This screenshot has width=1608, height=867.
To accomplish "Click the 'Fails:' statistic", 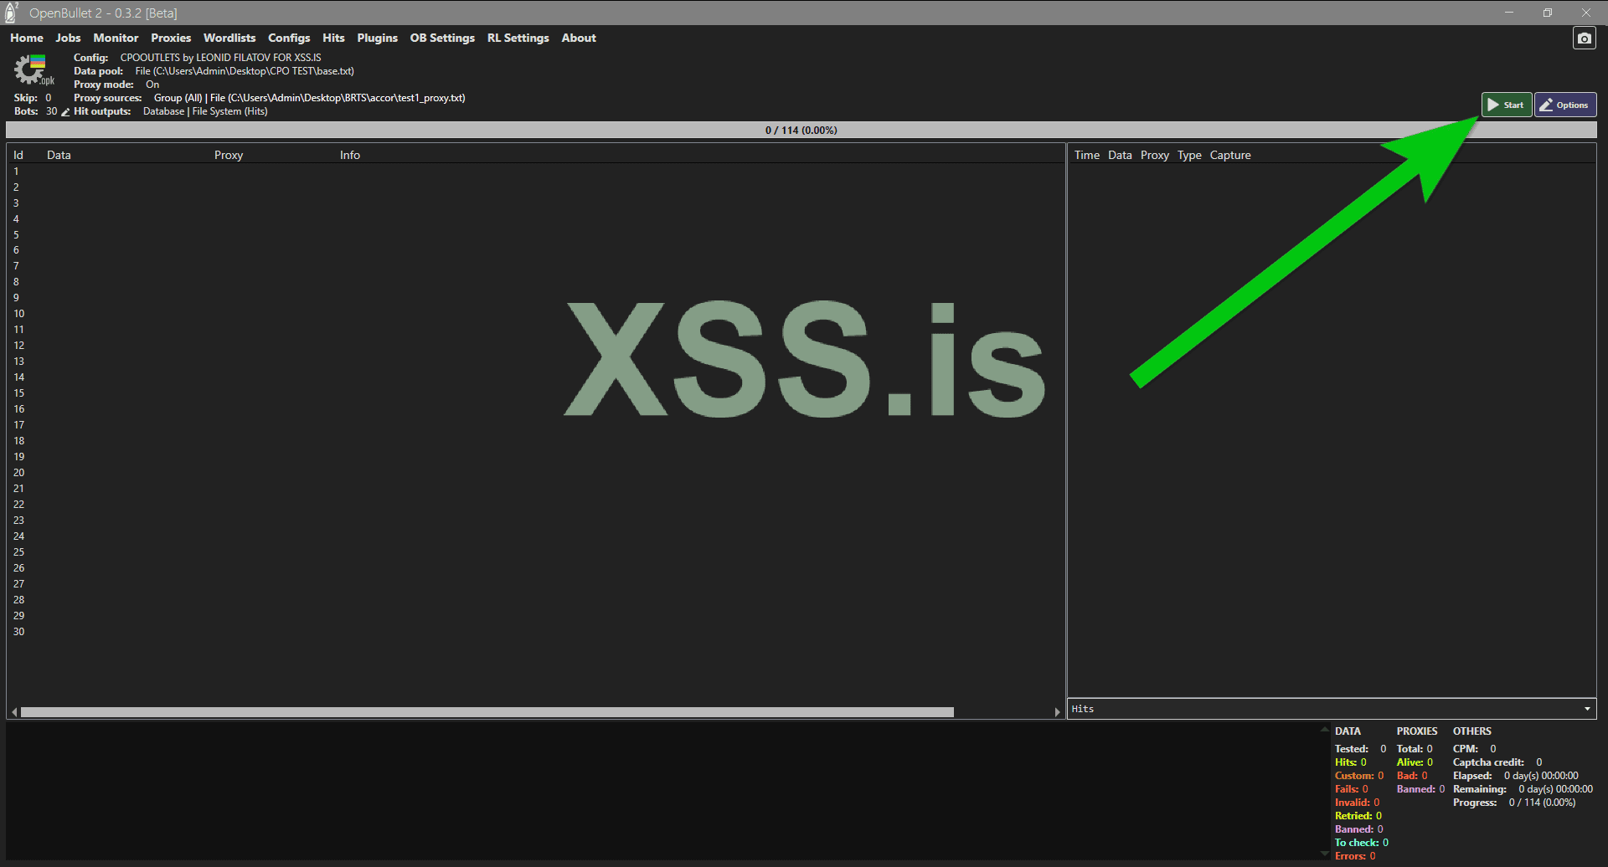I will 1352,789.
